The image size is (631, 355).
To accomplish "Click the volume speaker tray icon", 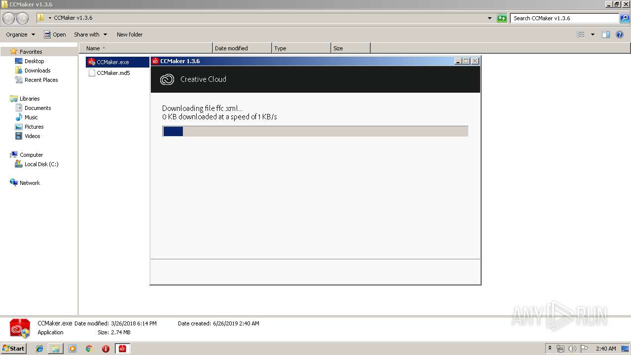I will (x=572, y=349).
